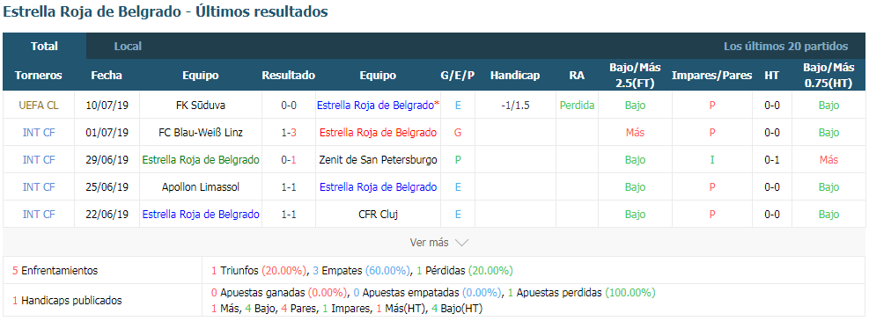This screenshot has height=321, width=869.
Task: Switch to the Local tab
Action: [x=128, y=47]
